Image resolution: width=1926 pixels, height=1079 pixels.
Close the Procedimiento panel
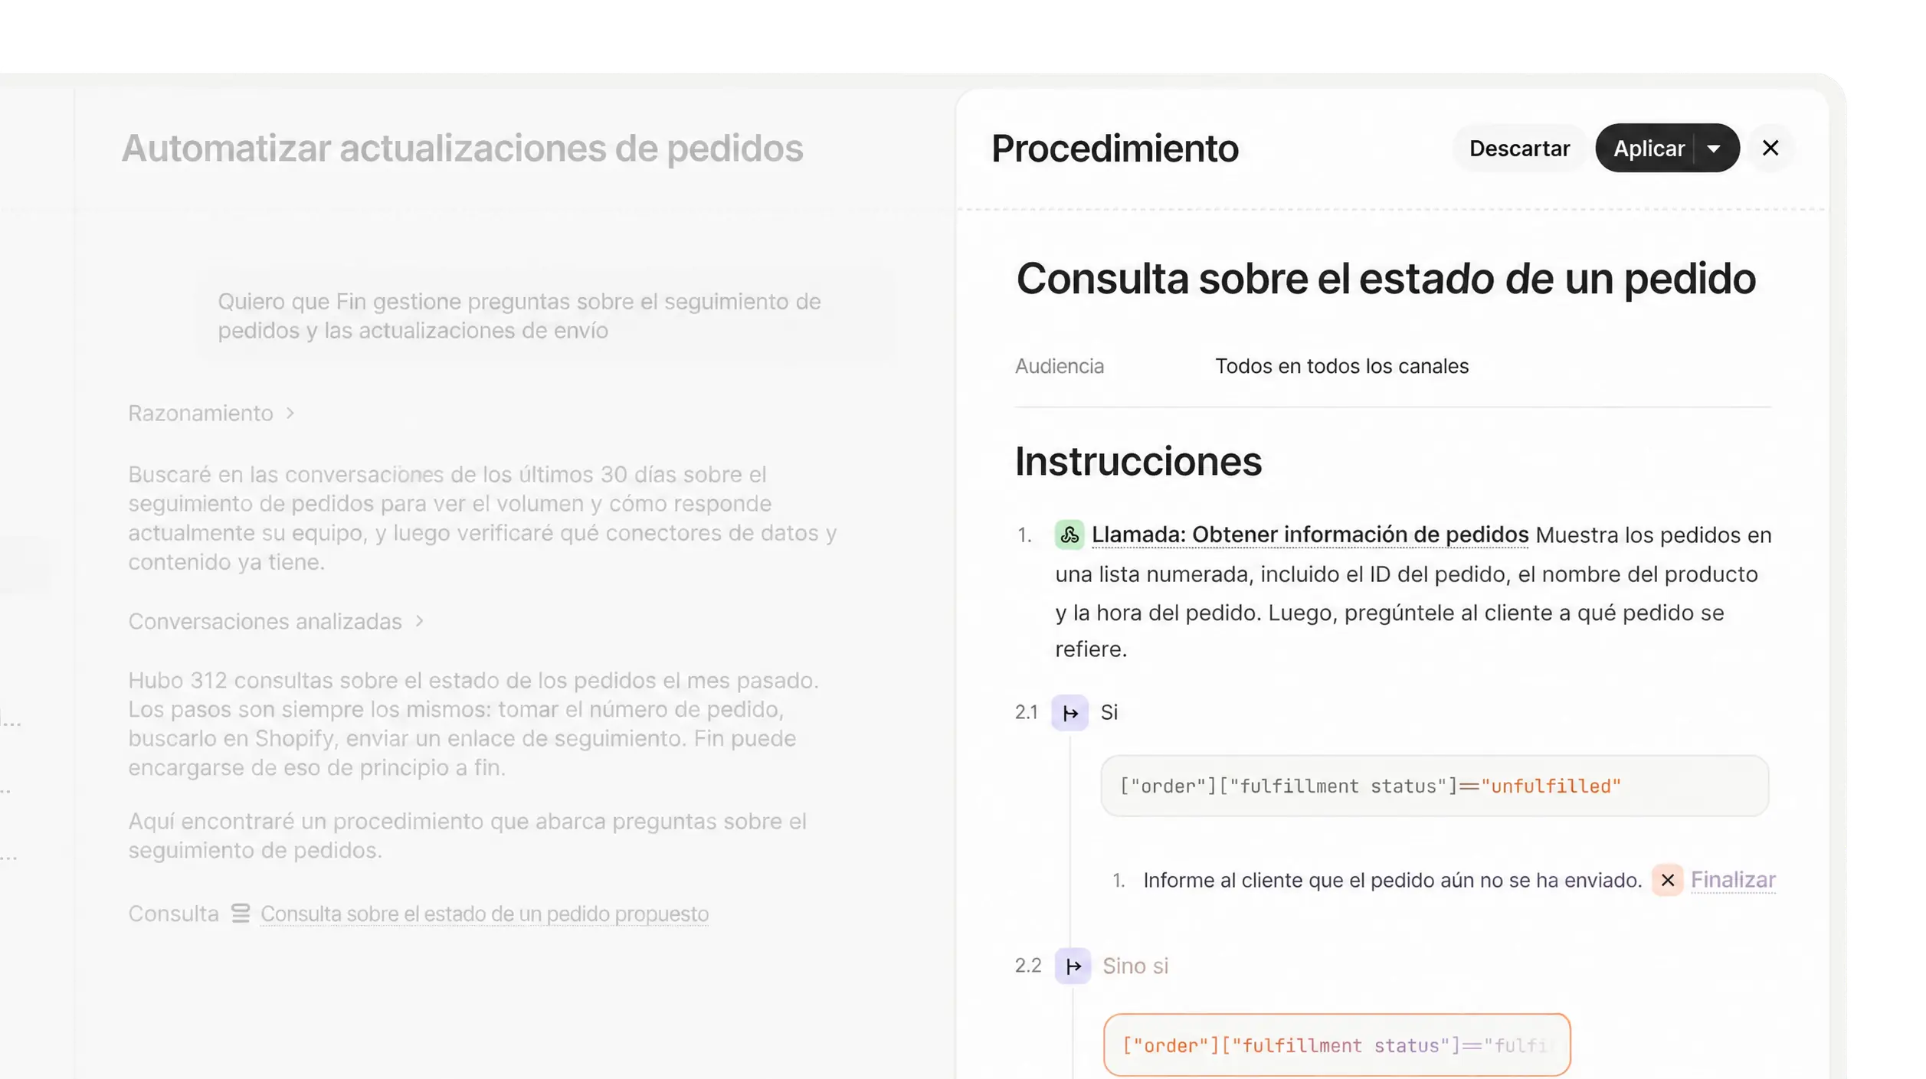(x=1770, y=148)
